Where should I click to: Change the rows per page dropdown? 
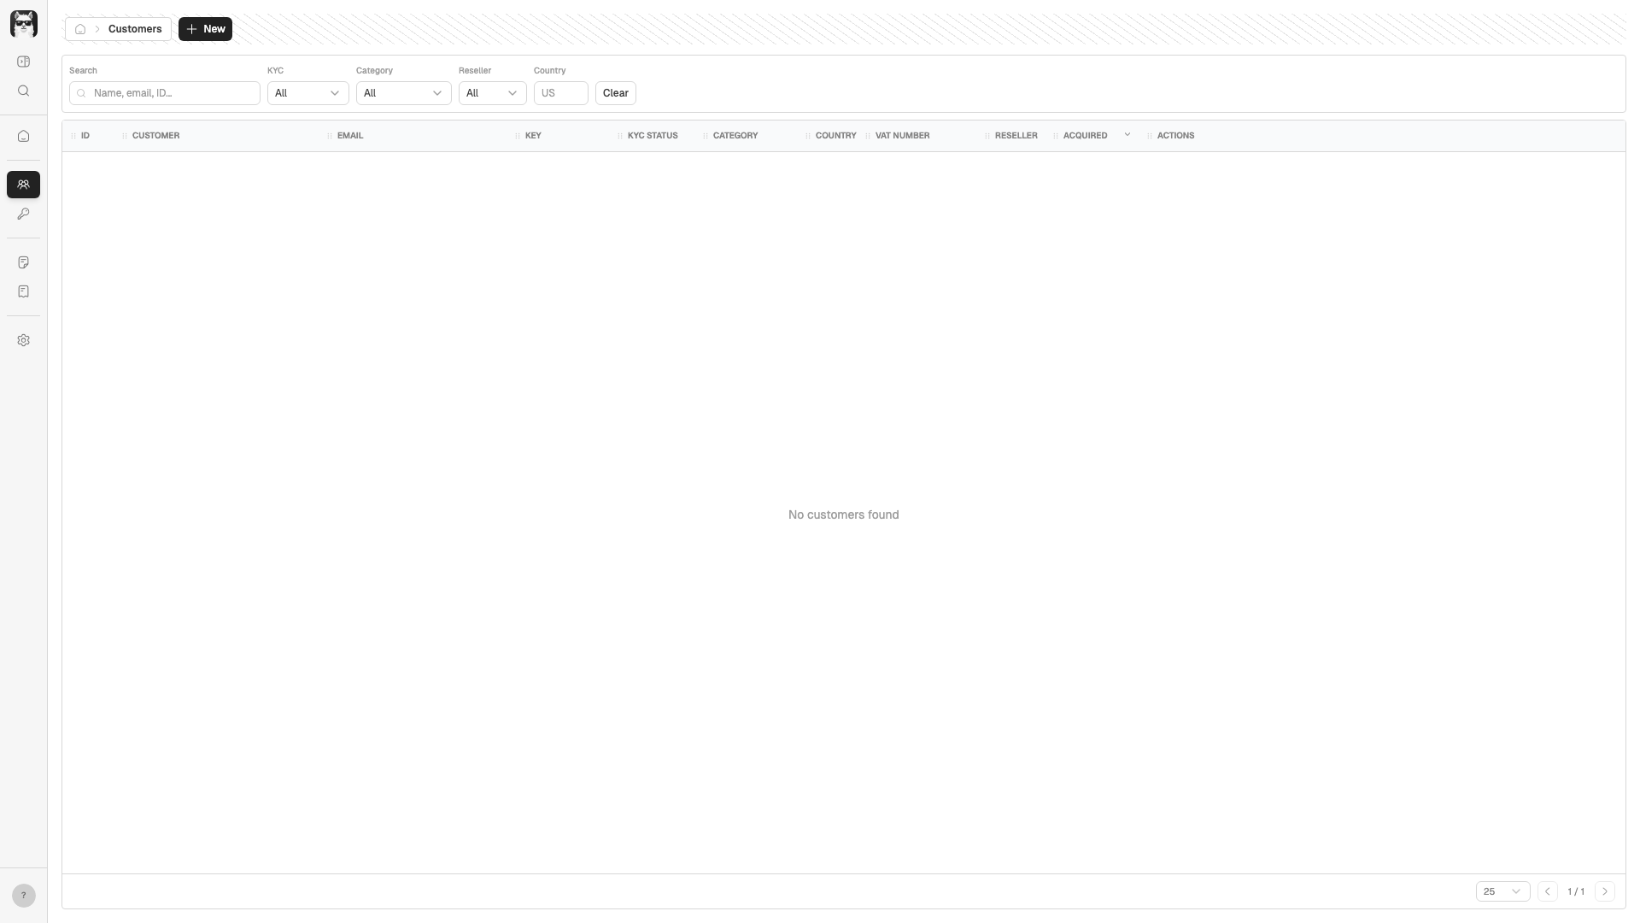tap(1502, 891)
